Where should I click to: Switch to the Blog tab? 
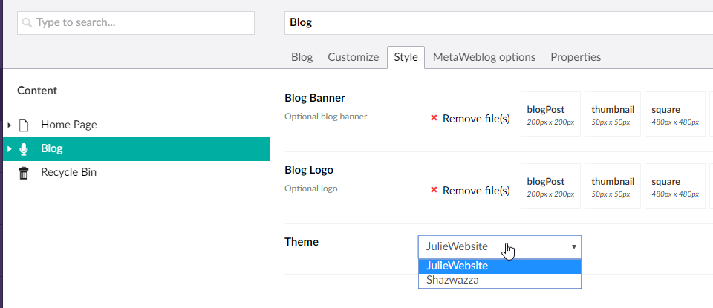tap(302, 57)
